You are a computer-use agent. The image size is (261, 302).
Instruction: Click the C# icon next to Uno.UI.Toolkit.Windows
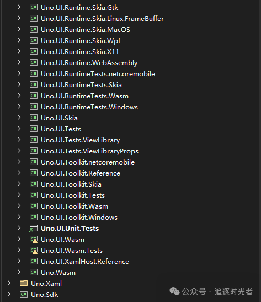[34, 217]
